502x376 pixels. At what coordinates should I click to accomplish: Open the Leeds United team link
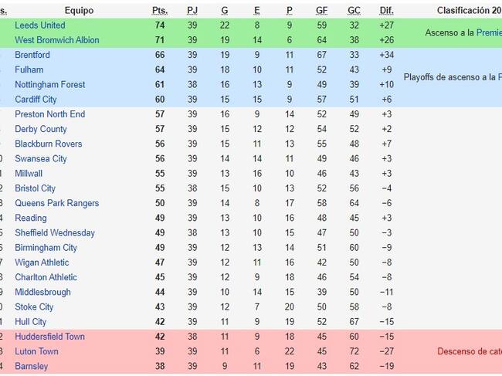[40, 25]
